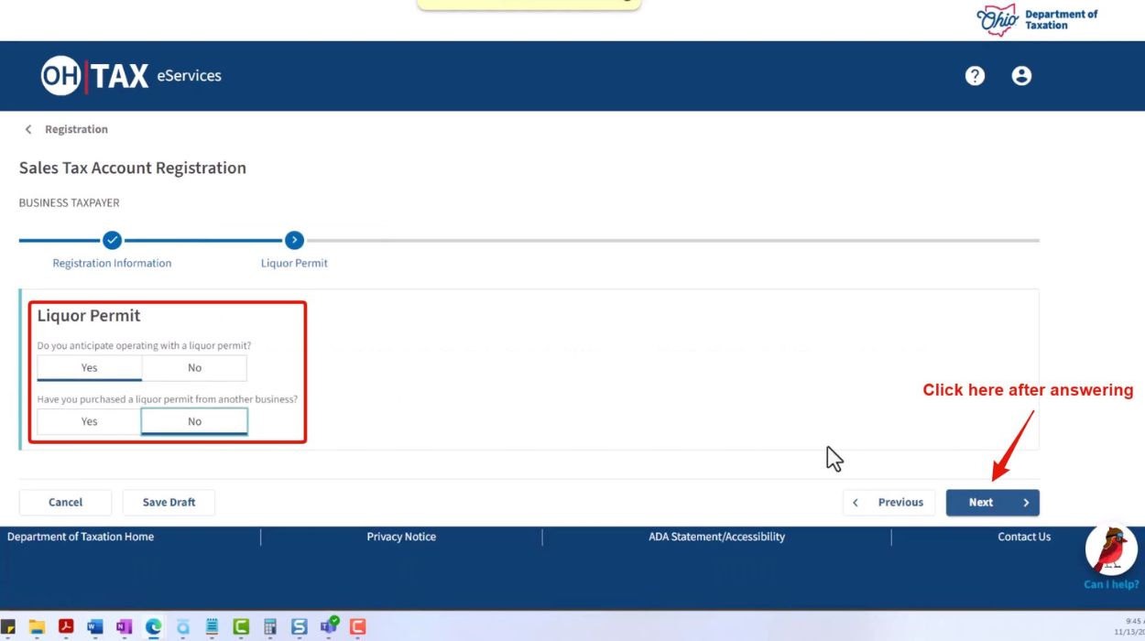Cancel the sales tax registration

[65, 503]
